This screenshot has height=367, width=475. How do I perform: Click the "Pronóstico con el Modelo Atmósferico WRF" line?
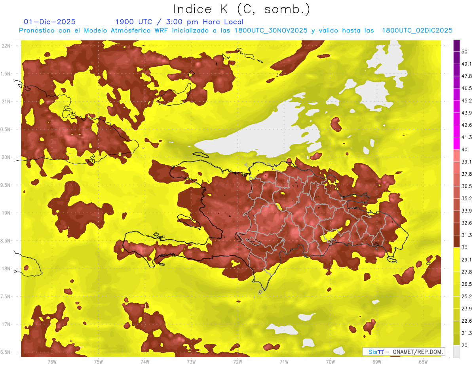coord(236,30)
